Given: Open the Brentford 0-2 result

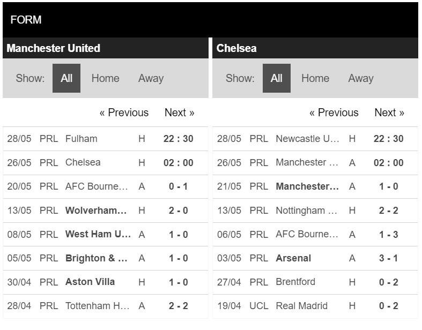Looking at the screenshot, I should [x=315, y=282].
